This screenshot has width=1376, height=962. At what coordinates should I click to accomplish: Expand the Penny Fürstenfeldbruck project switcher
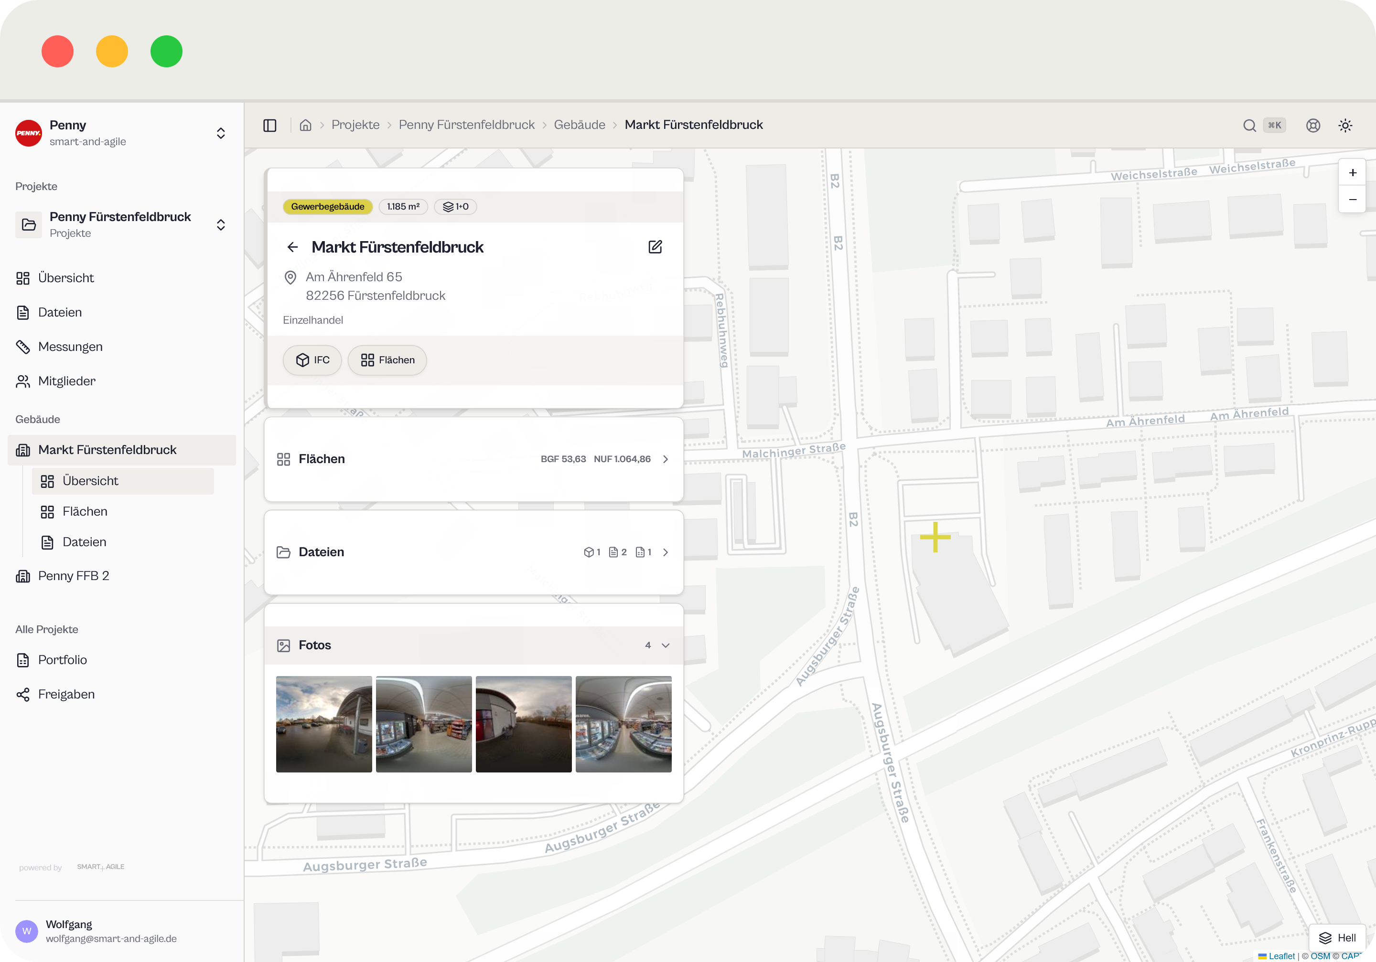pos(221,225)
